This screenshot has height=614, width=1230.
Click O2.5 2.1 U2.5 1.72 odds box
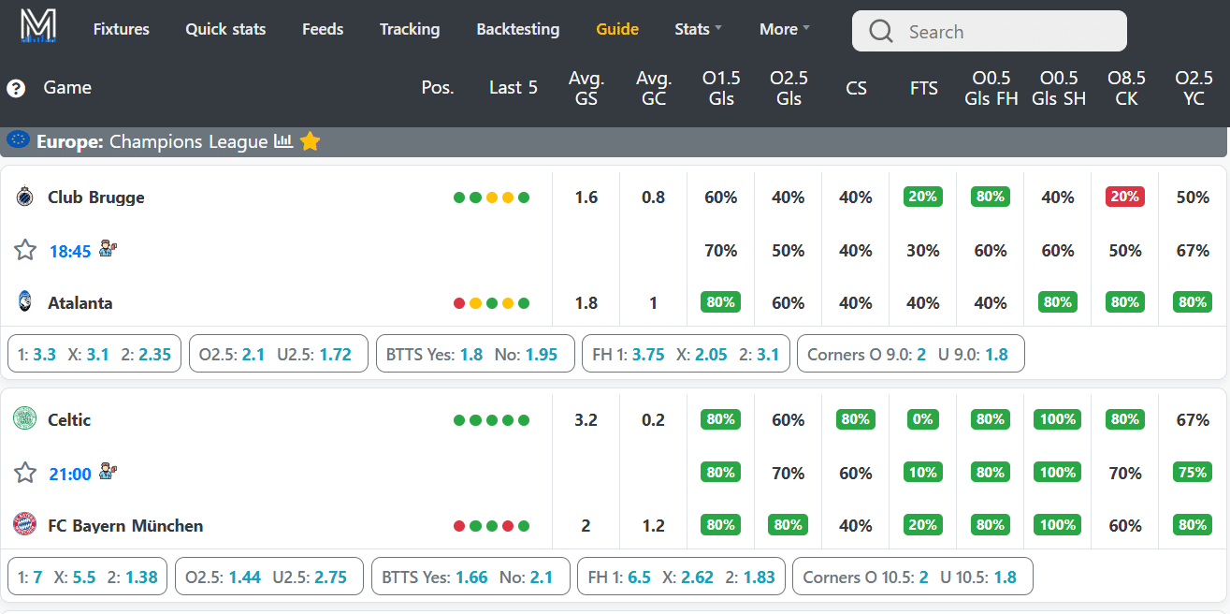pyautogui.click(x=279, y=354)
